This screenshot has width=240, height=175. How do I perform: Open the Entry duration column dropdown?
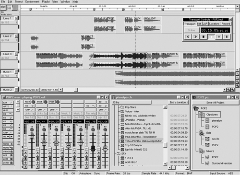179,102
